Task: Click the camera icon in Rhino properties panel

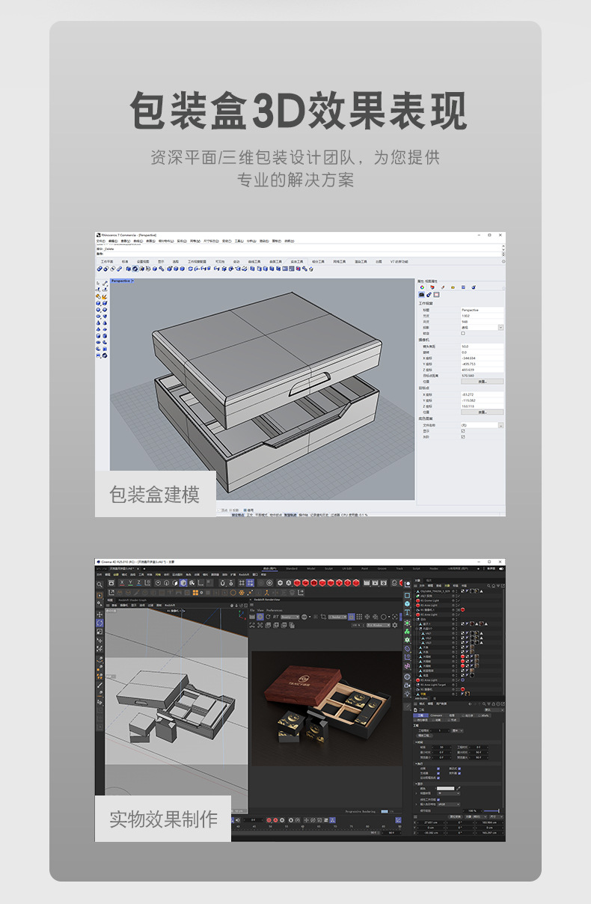Action: tap(422, 295)
